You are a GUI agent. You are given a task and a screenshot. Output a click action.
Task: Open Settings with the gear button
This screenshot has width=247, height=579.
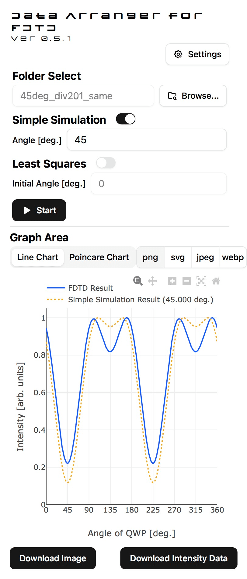(x=197, y=54)
